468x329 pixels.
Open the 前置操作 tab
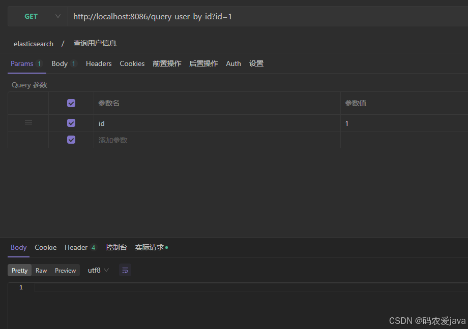click(x=167, y=64)
